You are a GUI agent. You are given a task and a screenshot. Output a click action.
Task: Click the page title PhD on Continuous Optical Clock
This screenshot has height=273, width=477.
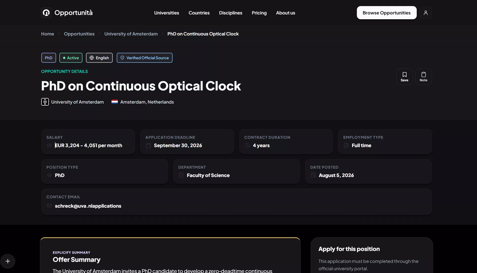click(141, 86)
